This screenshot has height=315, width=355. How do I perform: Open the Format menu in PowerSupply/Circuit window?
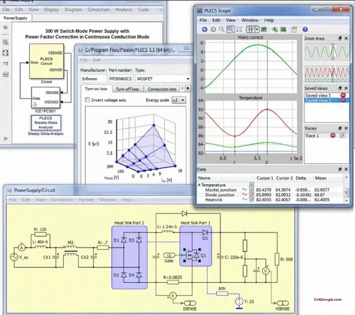point(86,200)
